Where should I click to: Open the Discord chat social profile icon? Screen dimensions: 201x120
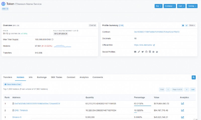pyautogui.click(x=150, y=52)
